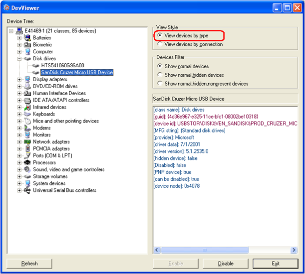305x274 pixels.
Task: Click the [guid] line in details
Action: click(206, 117)
